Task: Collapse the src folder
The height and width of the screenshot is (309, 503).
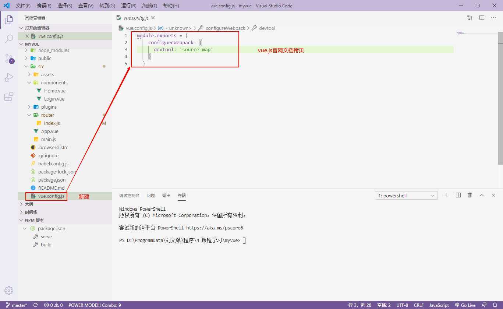Action: (26, 66)
